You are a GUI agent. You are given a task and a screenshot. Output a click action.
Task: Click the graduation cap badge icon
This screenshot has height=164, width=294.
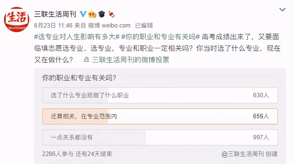pos(102,14)
